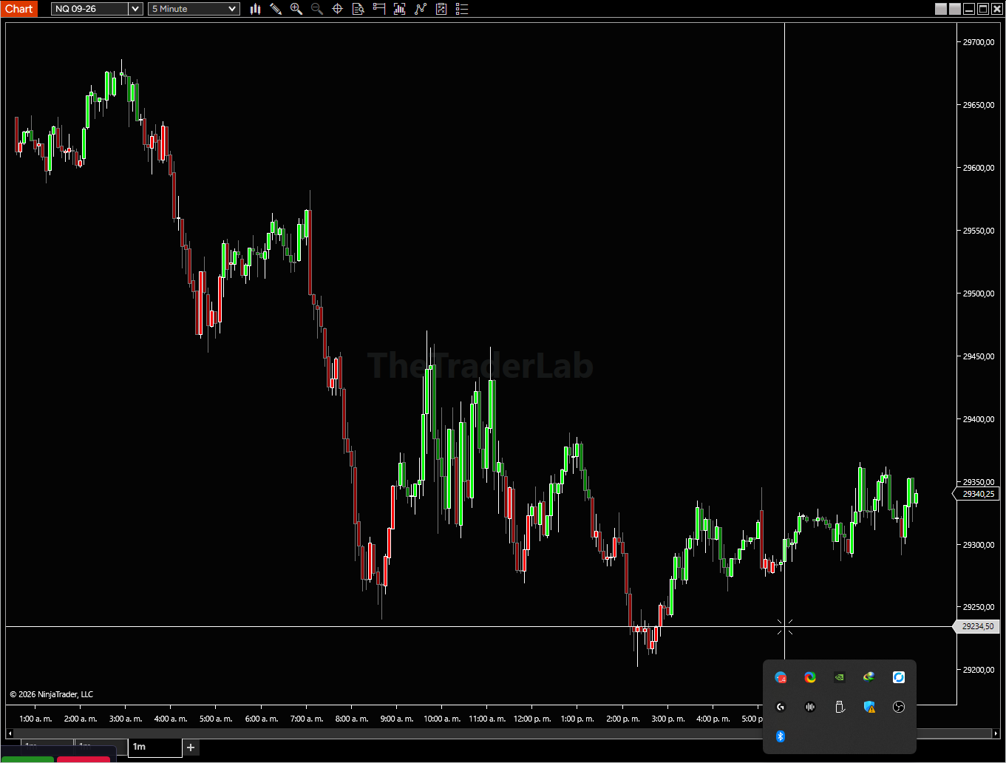1006x763 pixels.
Task: Click the 3:00 p. m. time label
Action: (x=667, y=719)
